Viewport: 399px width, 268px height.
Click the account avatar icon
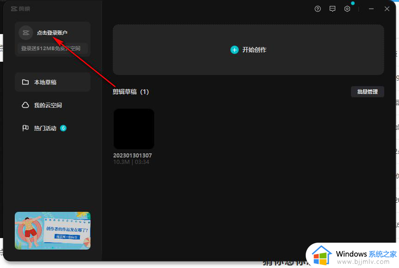pos(26,33)
